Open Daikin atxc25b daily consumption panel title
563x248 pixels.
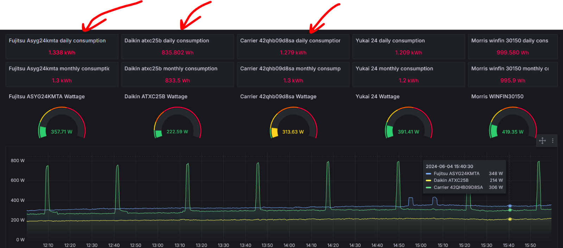167,41
